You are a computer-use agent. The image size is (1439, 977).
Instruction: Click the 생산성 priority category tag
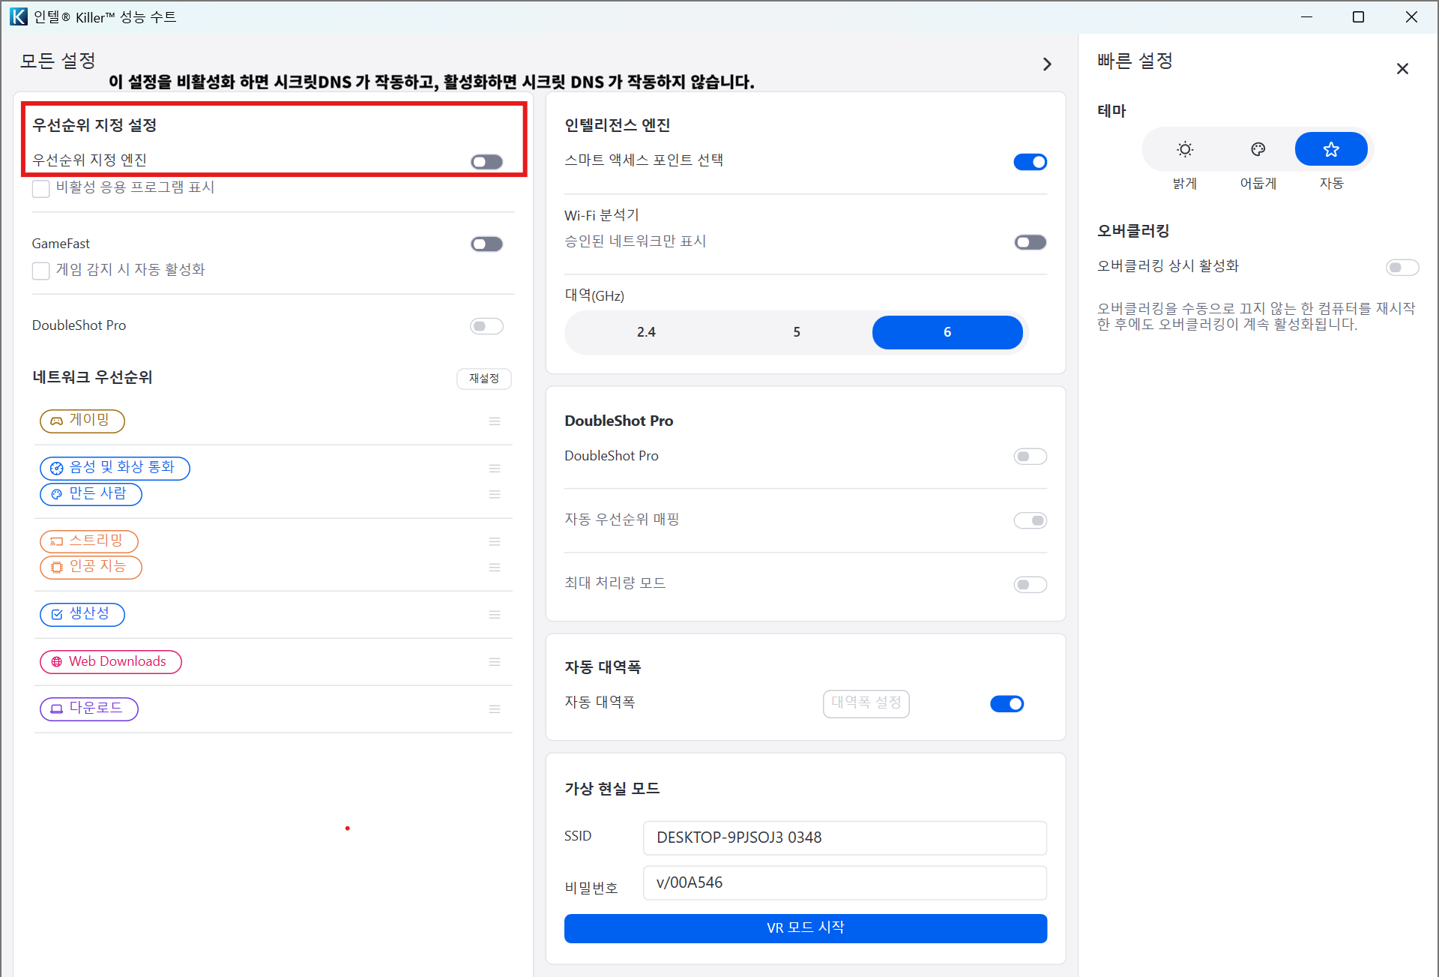point(82,614)
